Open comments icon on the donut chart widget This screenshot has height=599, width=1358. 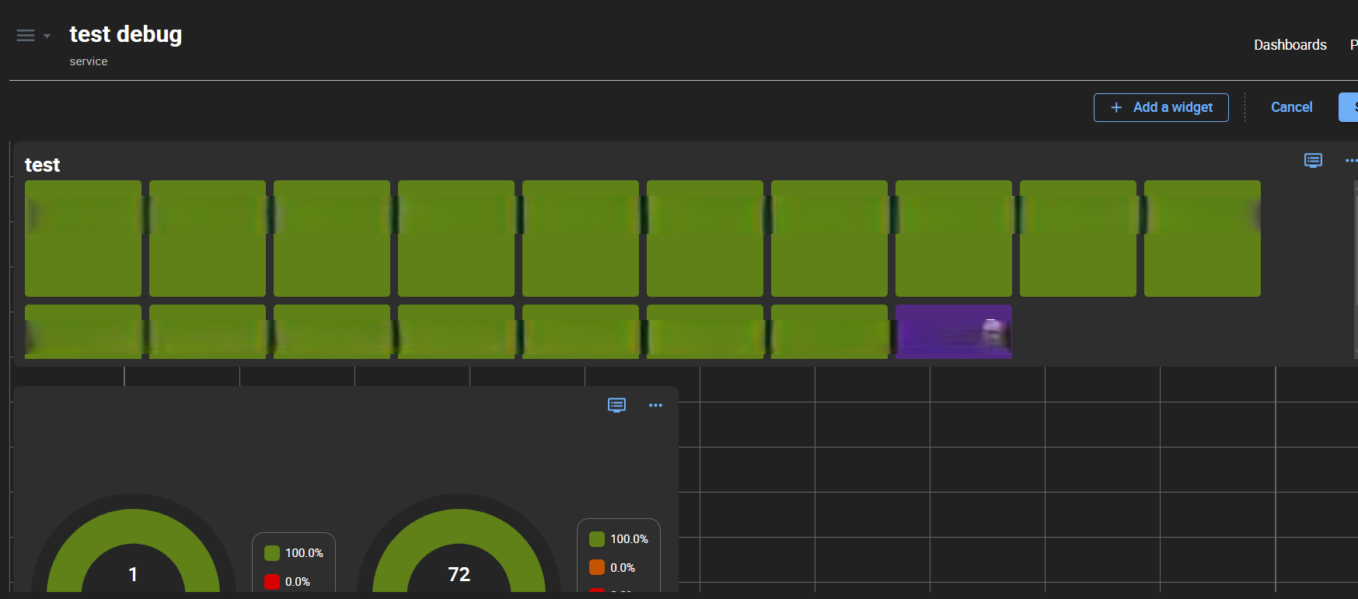pos(616,405)
